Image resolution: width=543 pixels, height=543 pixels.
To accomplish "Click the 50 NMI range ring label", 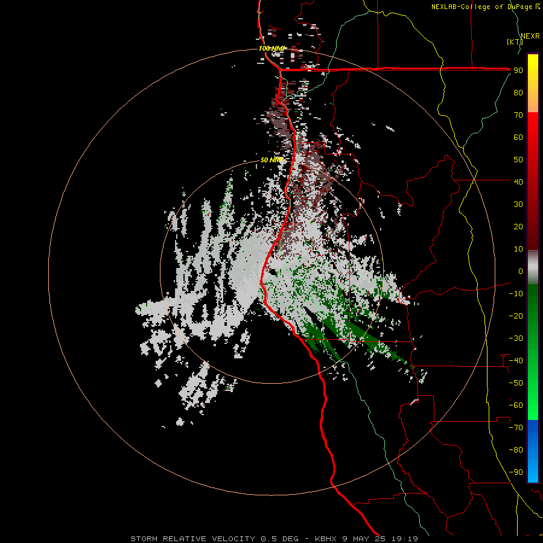I will pos(271,160).
